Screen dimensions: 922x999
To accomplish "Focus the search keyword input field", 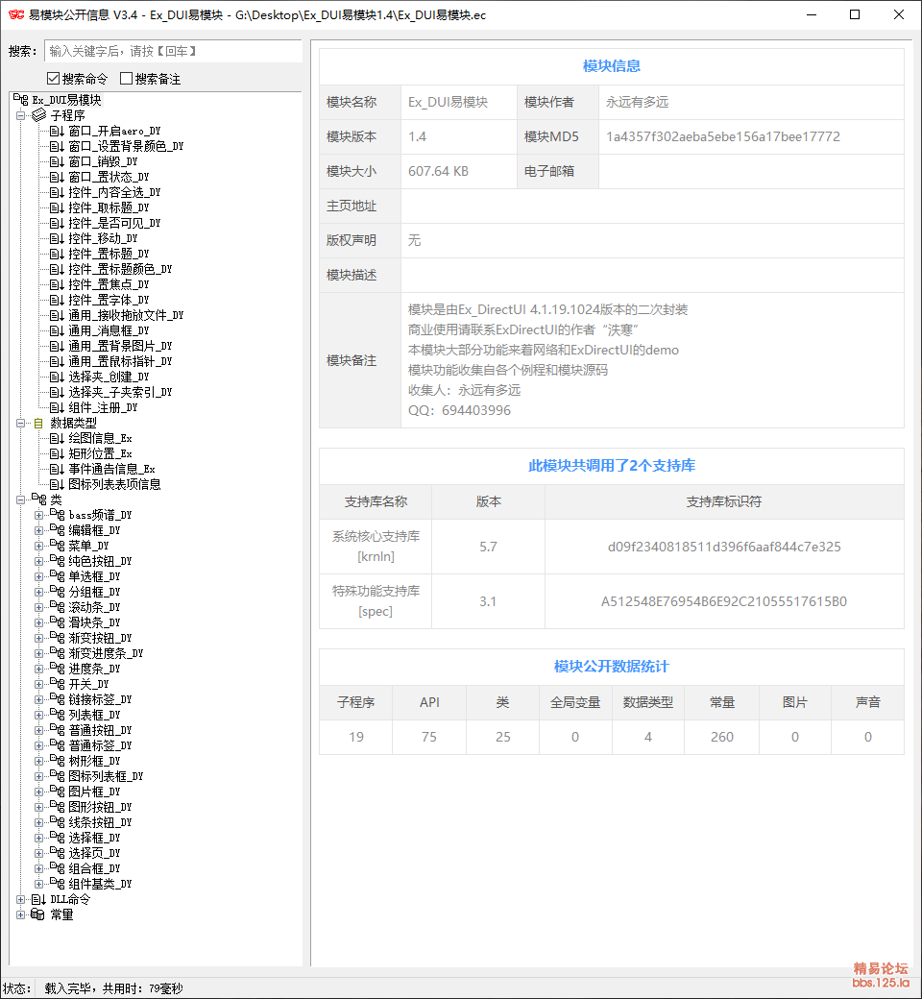I will (173, 51).
